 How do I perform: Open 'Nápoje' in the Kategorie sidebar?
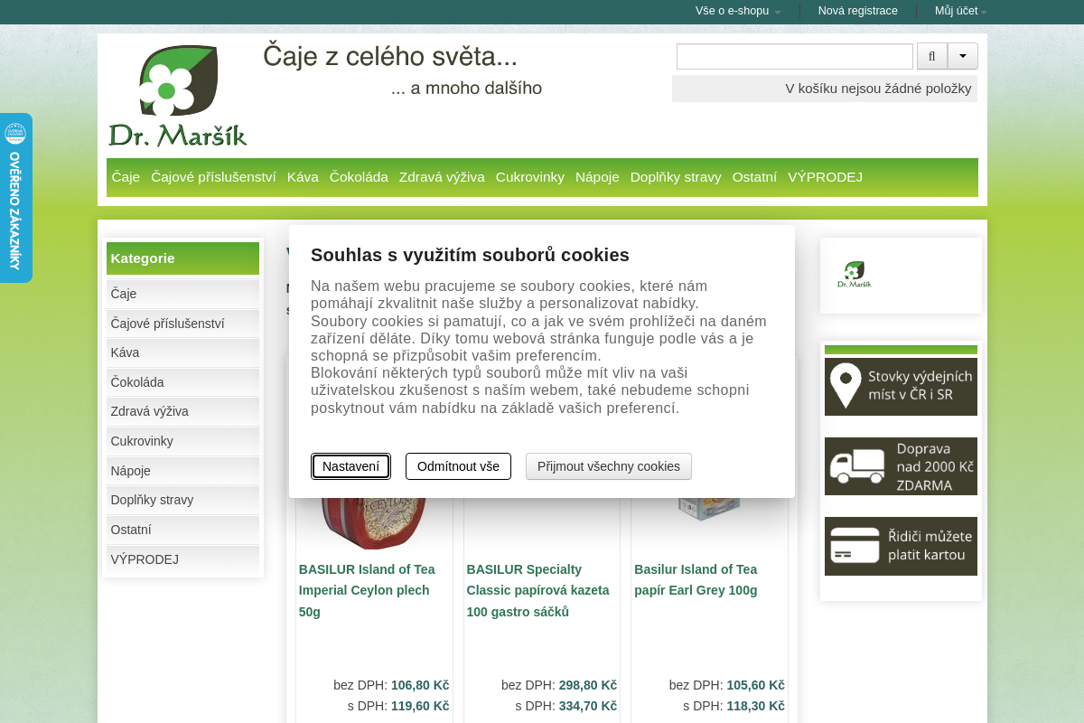(182, 471)
